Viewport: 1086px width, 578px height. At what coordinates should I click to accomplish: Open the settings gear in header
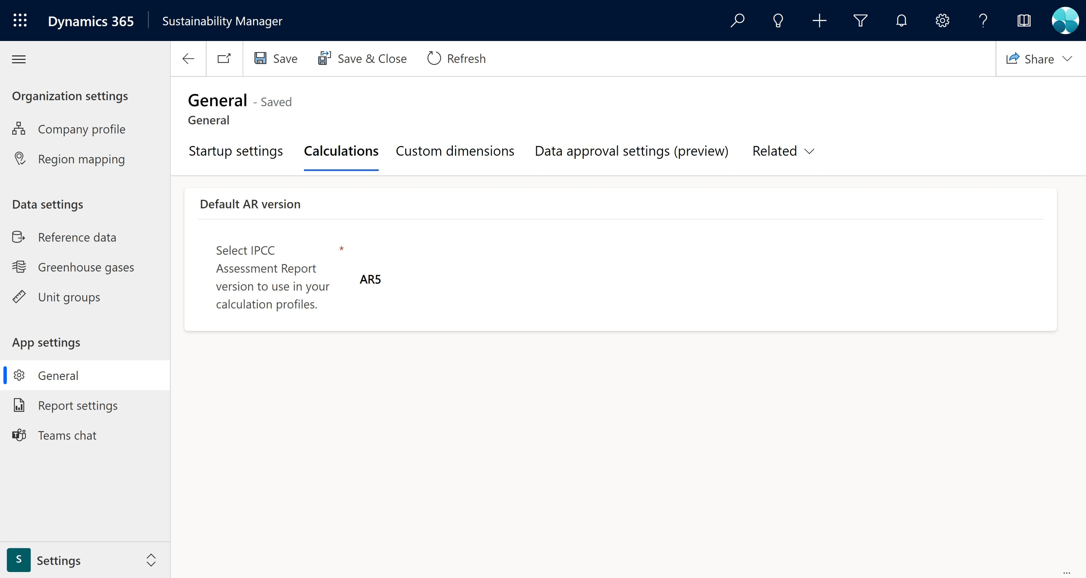coord(942,20)
